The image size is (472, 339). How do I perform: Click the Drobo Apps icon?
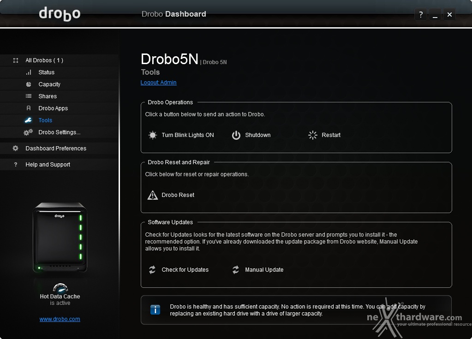(x=29, y=108)
